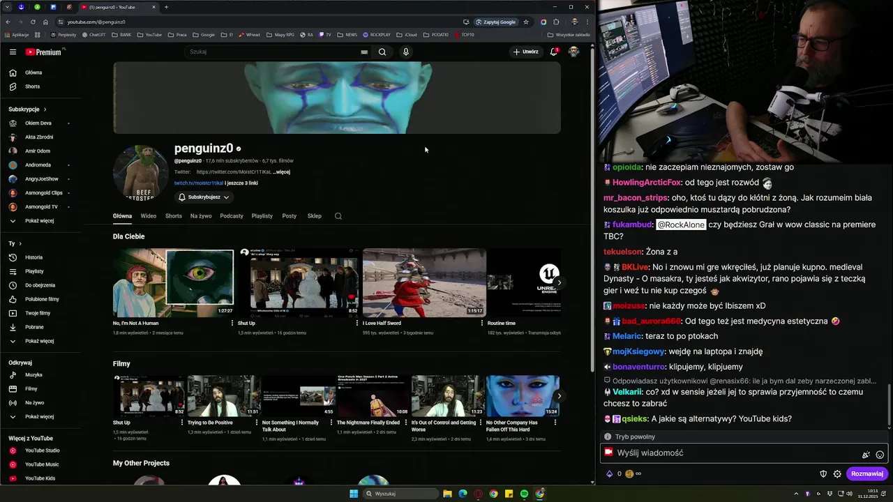Expand channel description with ...więcej

pyautogui.click(x=281, y=172)
